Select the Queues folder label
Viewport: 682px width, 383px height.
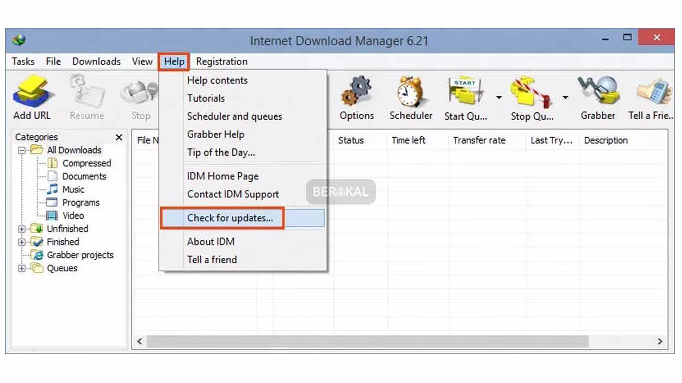(x=62, y=268)
